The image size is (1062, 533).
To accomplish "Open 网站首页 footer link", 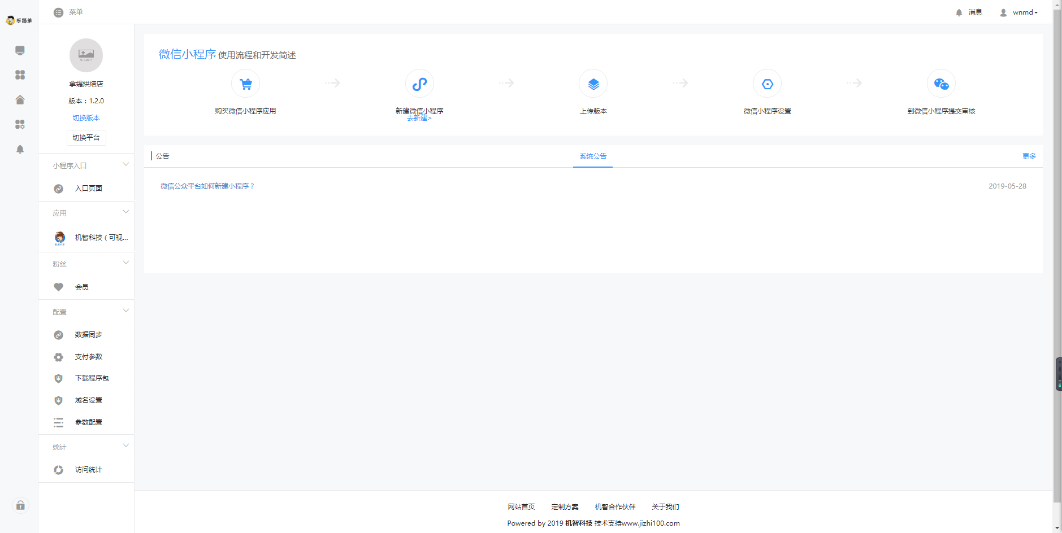I will [x=521, y=507].
